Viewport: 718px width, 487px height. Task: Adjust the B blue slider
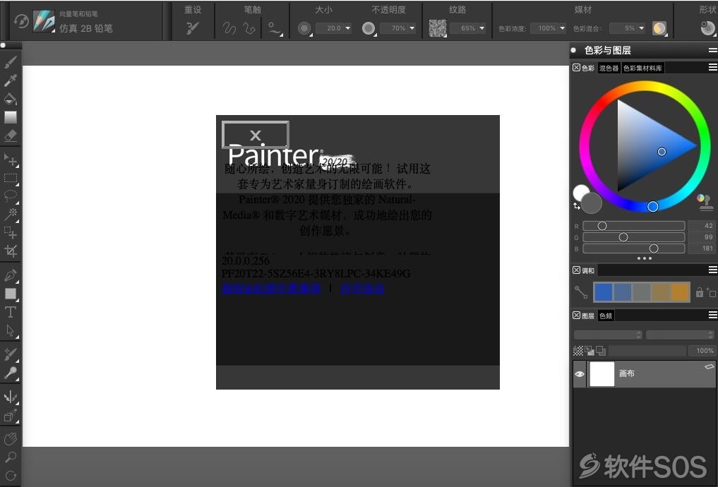[x=634, y=248]
